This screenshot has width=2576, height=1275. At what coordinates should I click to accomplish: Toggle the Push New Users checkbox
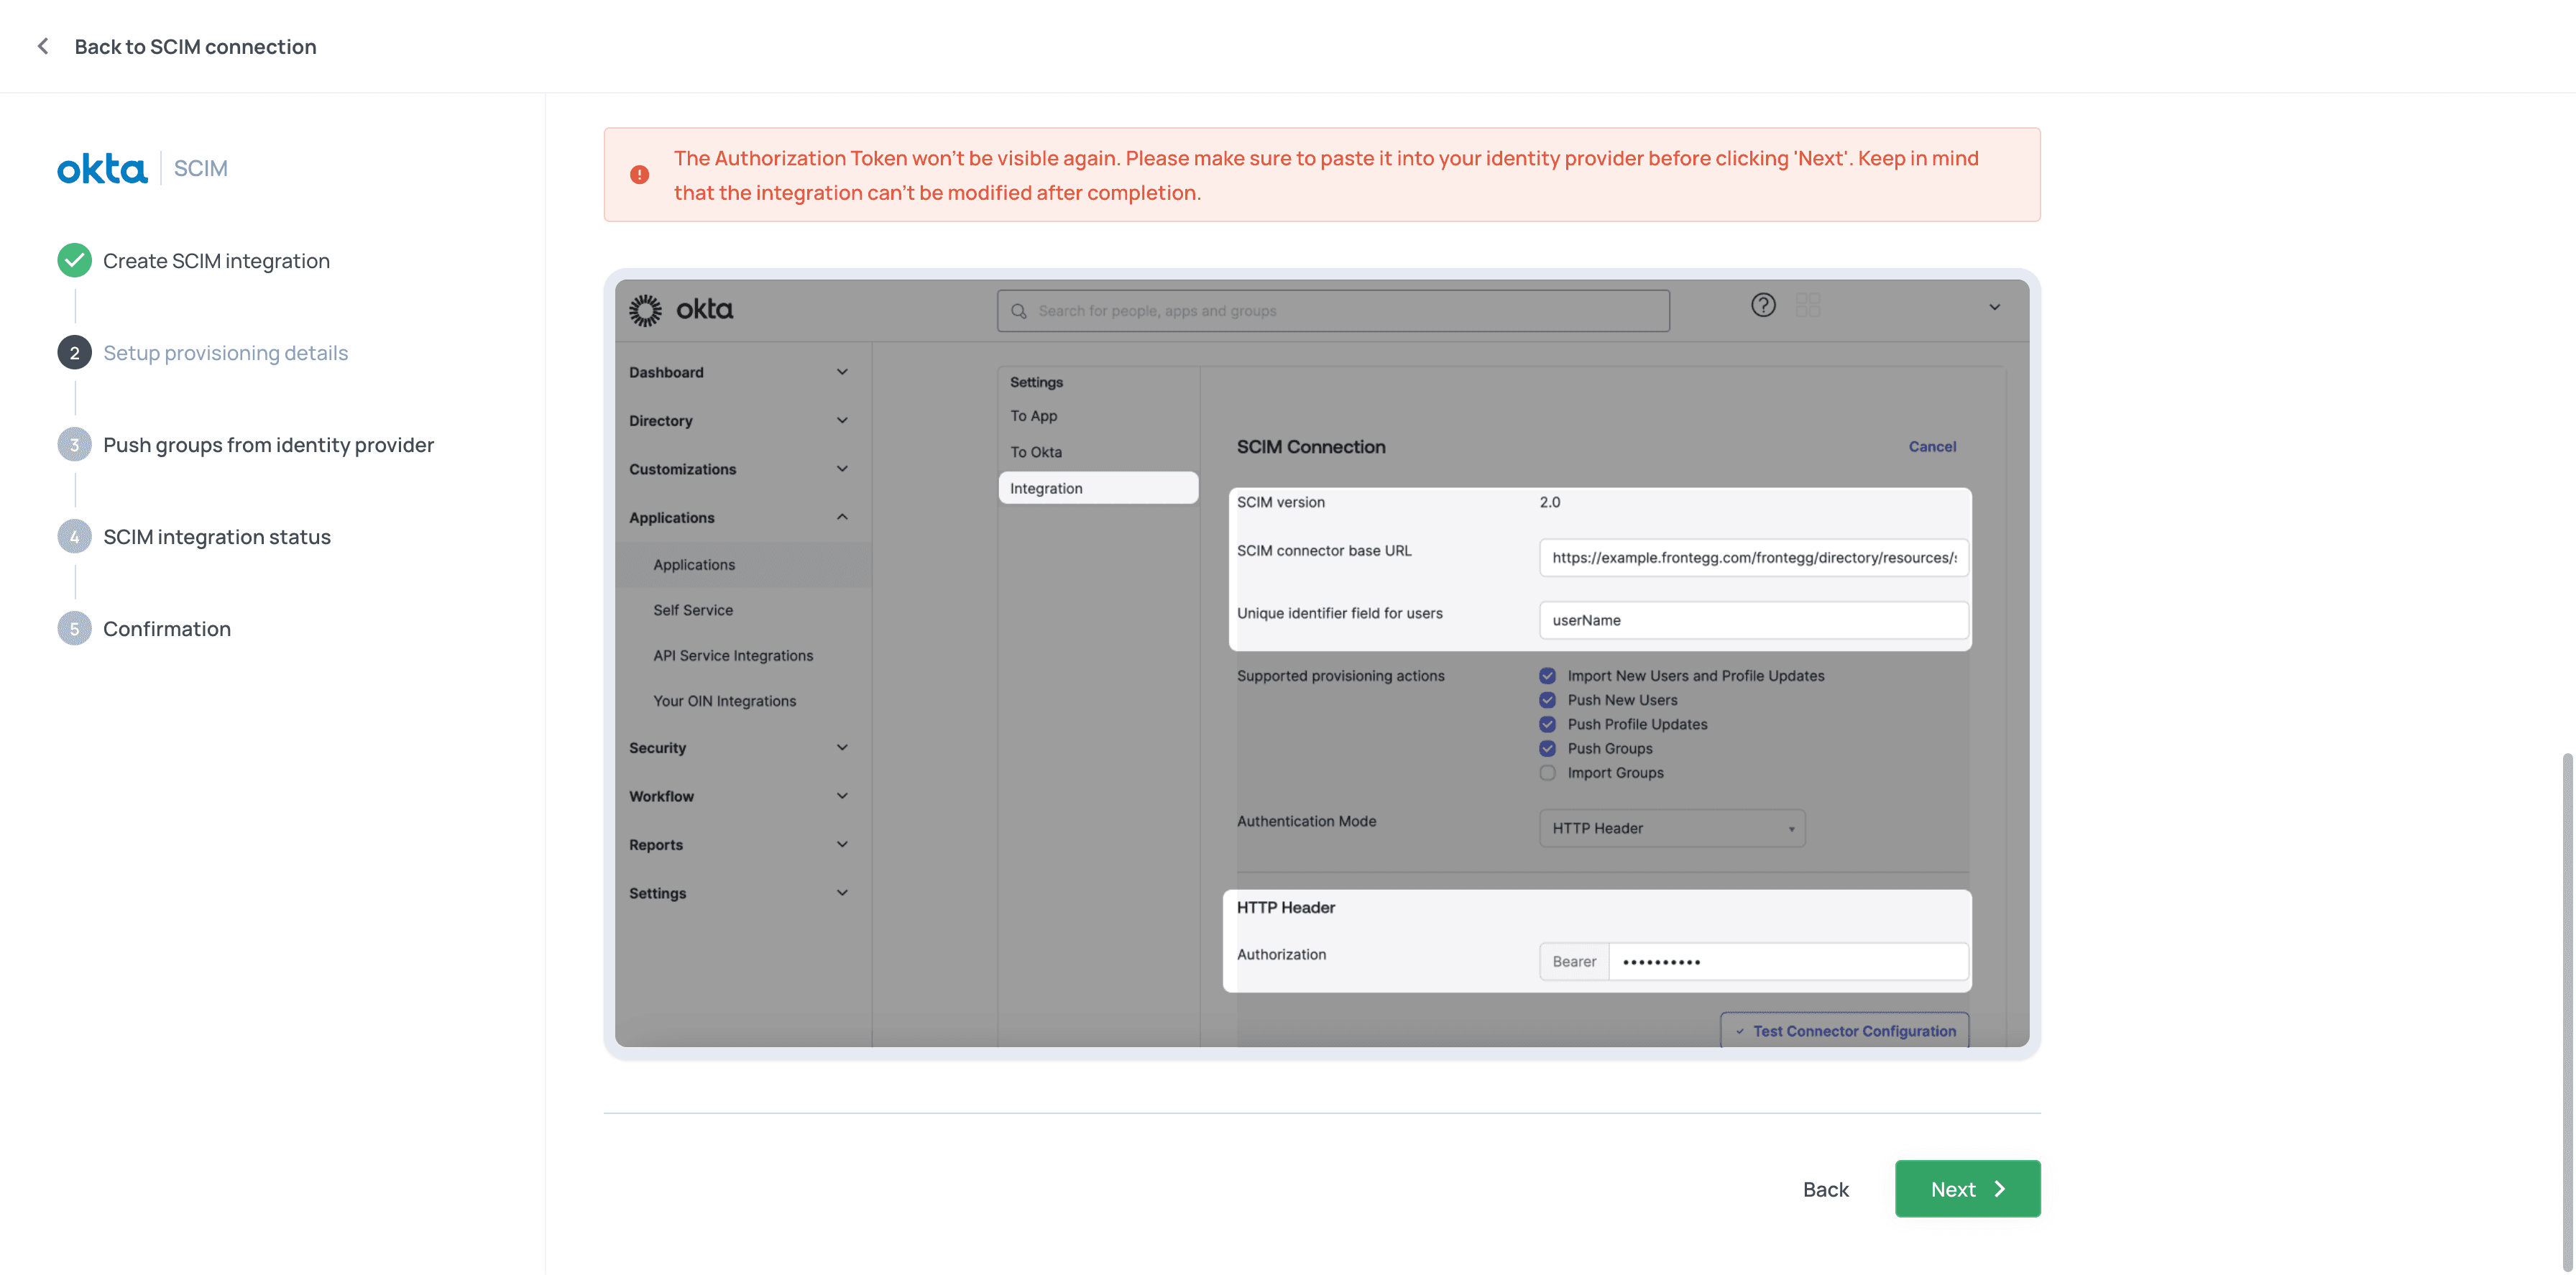coord(1547,700)
